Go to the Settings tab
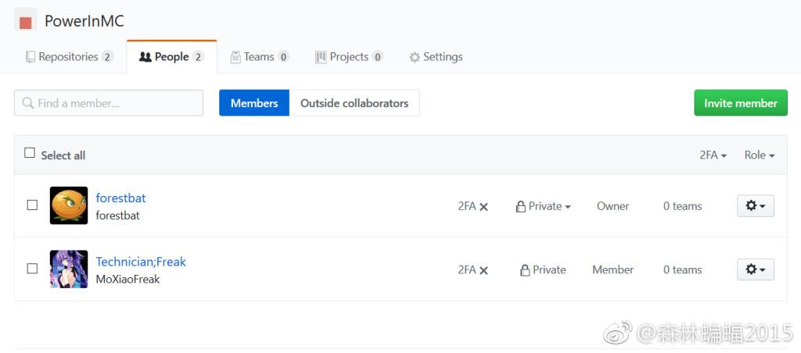This screenshot has width=801, height=353. coord(436,57)
